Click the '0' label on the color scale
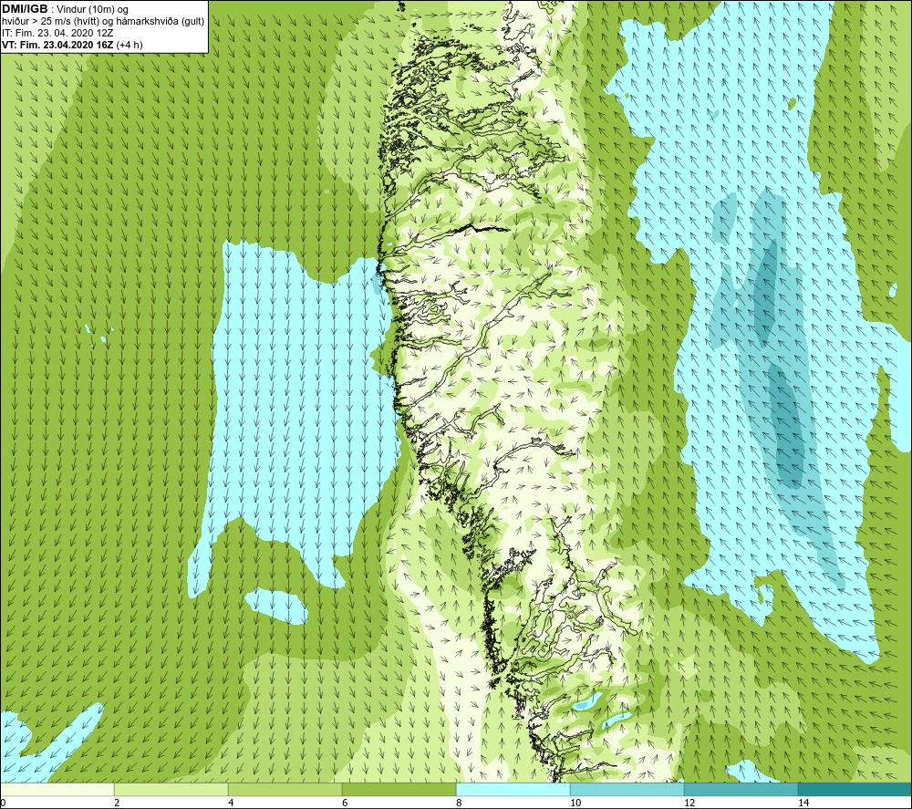912x809 pixels. click(3, 804)
